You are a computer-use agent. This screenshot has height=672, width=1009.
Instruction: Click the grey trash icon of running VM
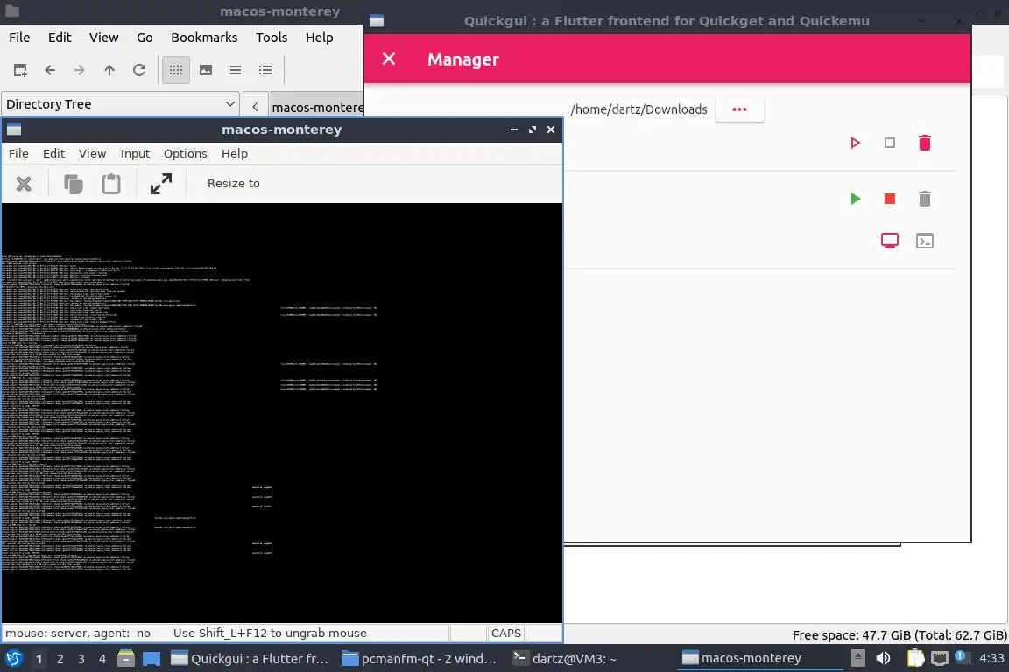coord(925,199)
